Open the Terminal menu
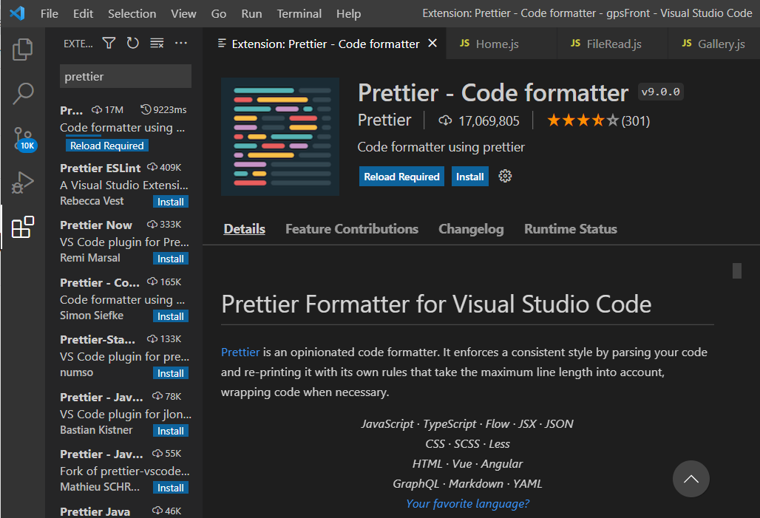The height and width of the screenshot is (518, 760). [299, 13]
